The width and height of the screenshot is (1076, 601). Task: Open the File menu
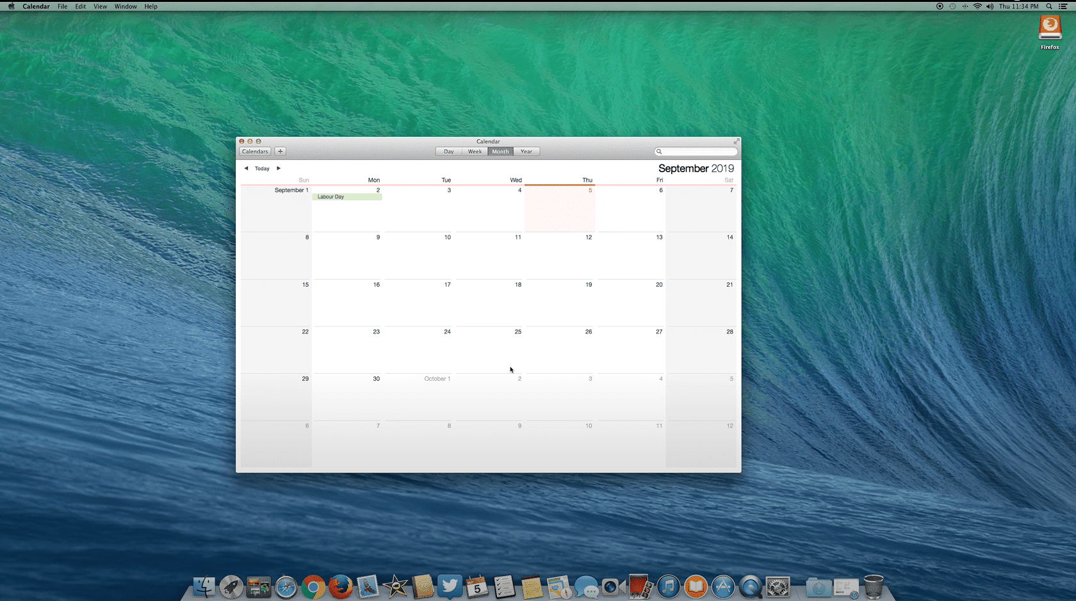tap(62, 6)
